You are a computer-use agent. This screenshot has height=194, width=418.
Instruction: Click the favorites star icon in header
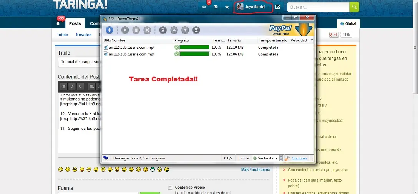[227, 7]
